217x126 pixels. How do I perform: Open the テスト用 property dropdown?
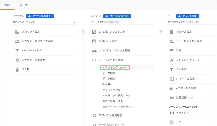tap(122, 22)
